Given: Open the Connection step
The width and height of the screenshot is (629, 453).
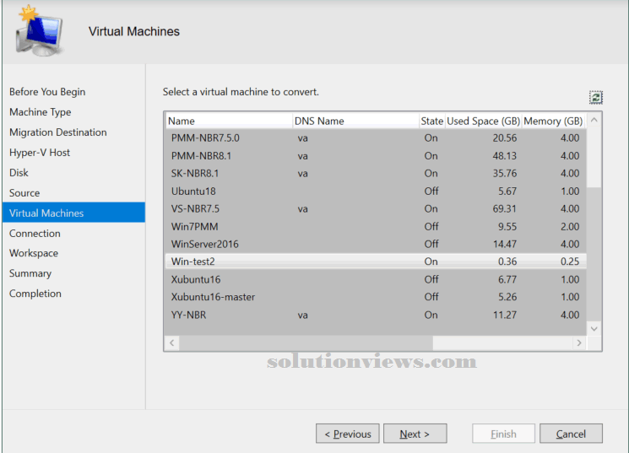Looking at the screenshot, I should pos(35,234).
